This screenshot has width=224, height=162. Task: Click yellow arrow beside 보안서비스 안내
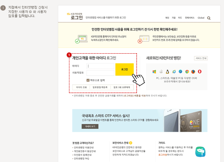(131, 143)
